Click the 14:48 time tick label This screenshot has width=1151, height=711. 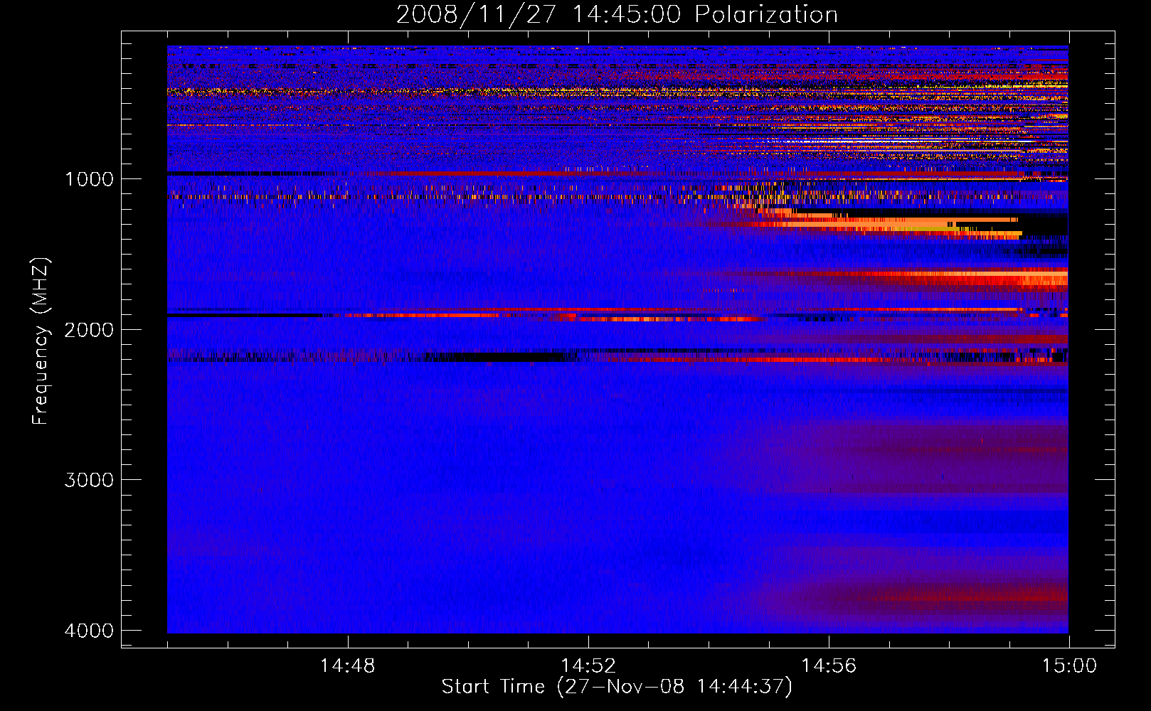[x=348, y=666]
